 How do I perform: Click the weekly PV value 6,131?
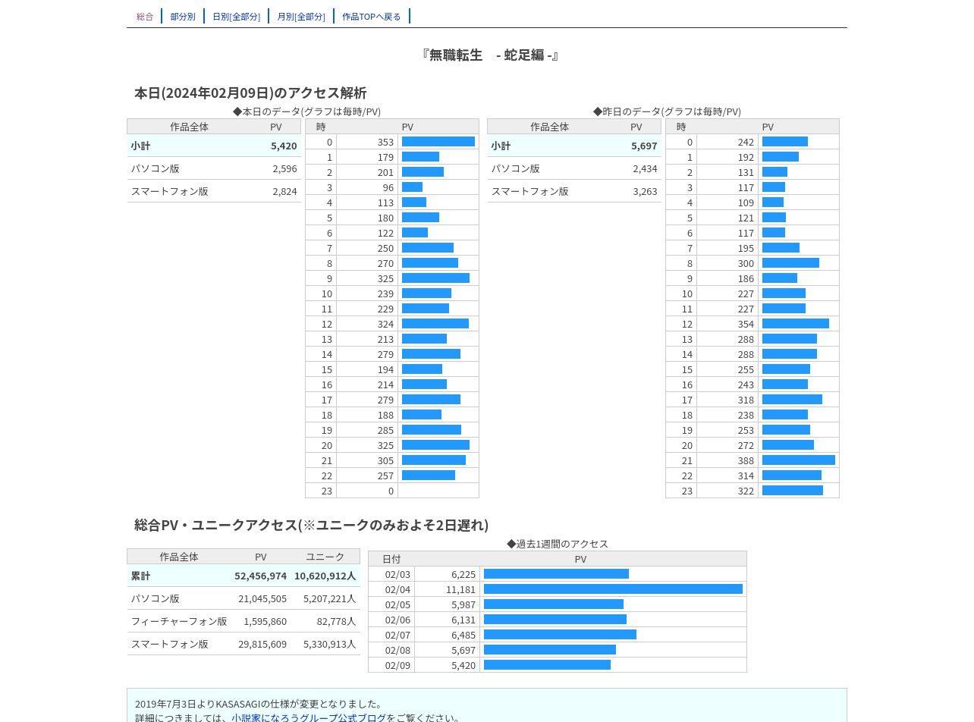coord(463,620)
